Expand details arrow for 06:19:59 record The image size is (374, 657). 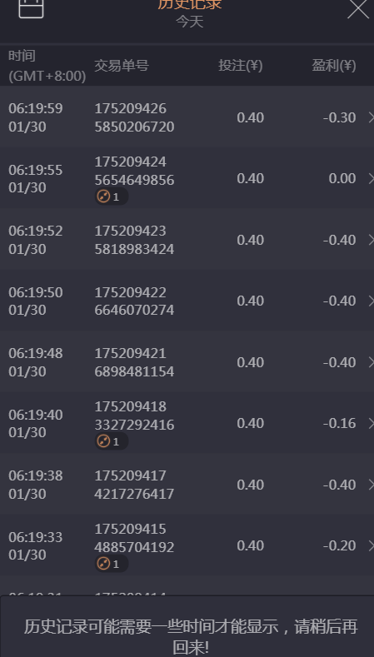pyautogui.click(x=371, y=117)
